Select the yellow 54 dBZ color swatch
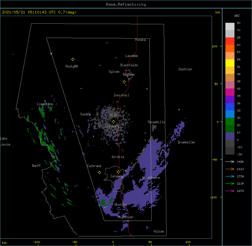The height and width of the screenshot is (246, 252). point(230,63)
